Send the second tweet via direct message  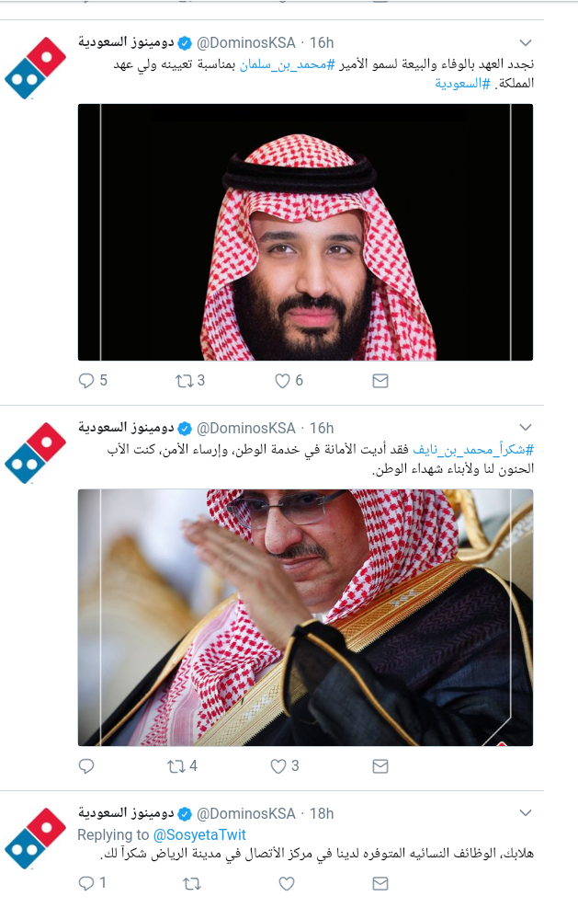380,766
